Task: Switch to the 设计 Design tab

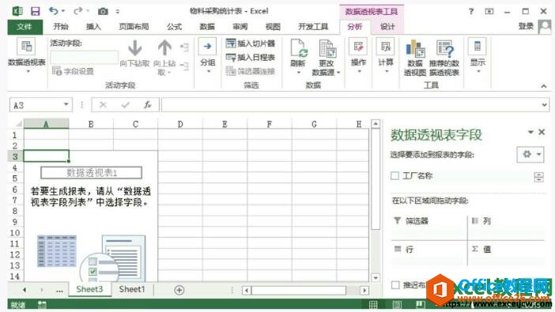Action: tap(387, 27)
